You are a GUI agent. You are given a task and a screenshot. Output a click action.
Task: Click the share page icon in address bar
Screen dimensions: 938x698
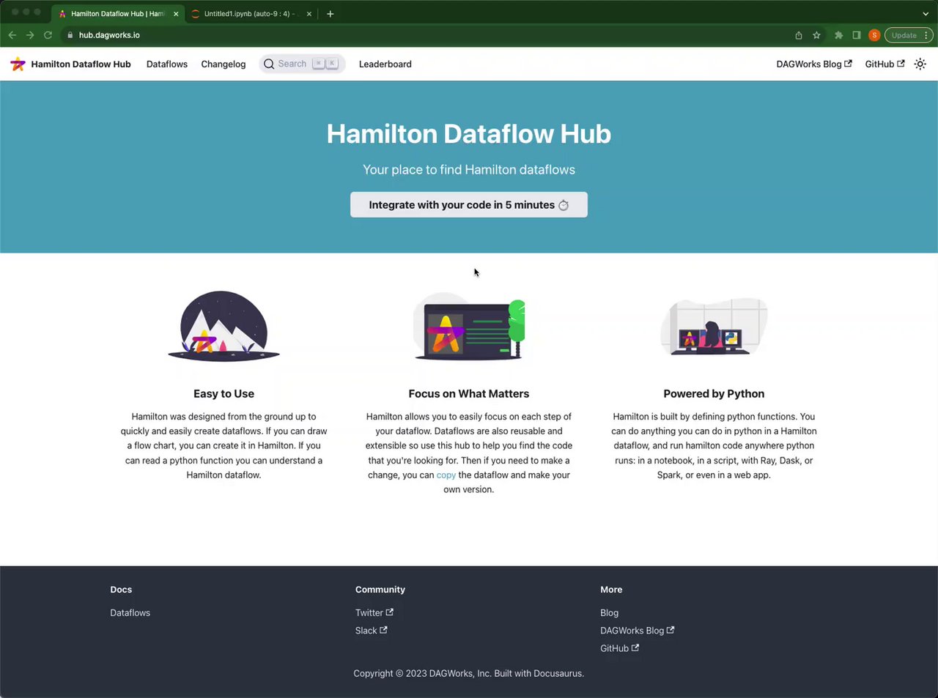[x=799, y=35]
